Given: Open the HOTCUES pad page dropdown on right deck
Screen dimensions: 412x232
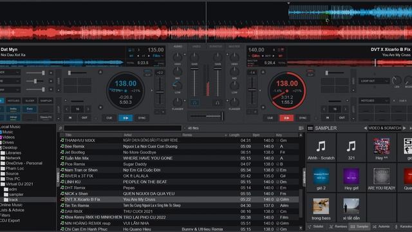Looking at the screenshot, I should click(373, 101).
